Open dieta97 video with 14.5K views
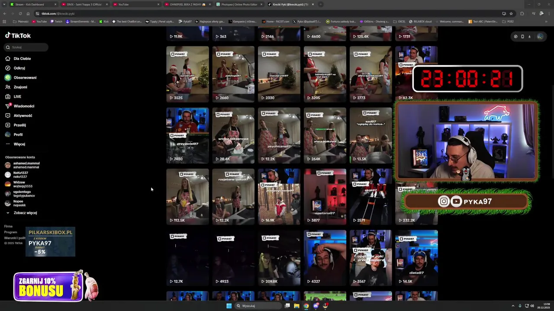 417,258
